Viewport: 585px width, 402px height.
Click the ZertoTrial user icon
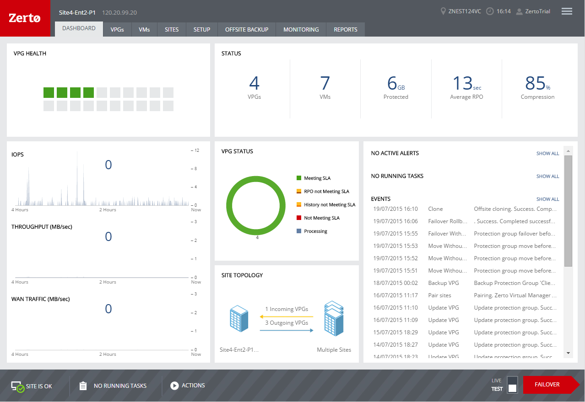pos(519,11)
